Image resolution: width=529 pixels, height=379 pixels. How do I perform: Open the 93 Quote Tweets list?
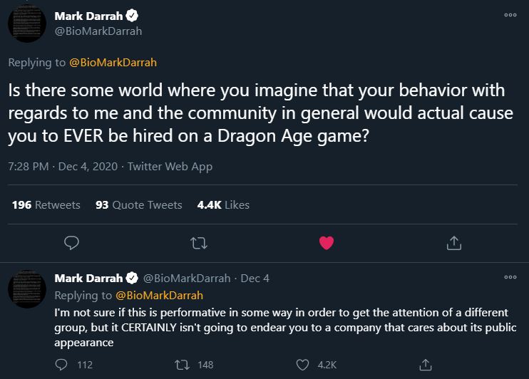138,204
